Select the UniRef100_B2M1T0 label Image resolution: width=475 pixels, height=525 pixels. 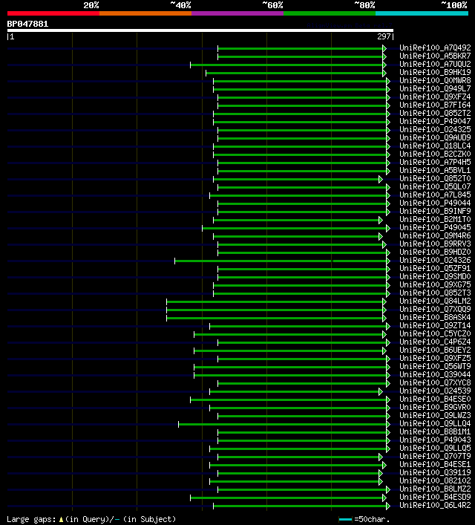click(x=435, y=219)
